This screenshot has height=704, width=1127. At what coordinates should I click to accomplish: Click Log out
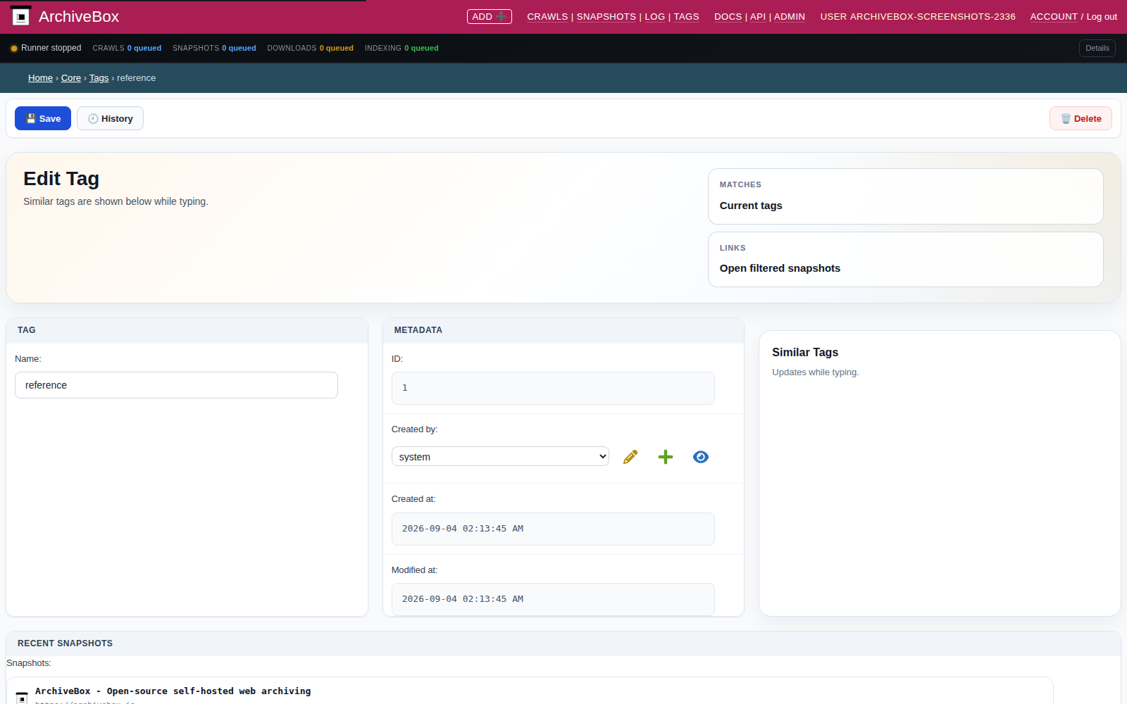1102,17
